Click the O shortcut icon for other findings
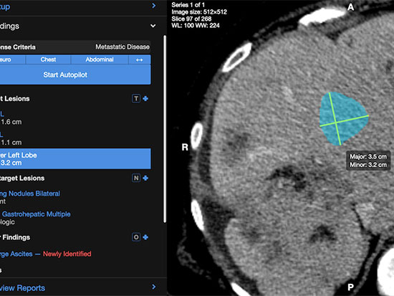Image resolution: width=394 pixels, height=296 pixels. [x=136, y=237]
